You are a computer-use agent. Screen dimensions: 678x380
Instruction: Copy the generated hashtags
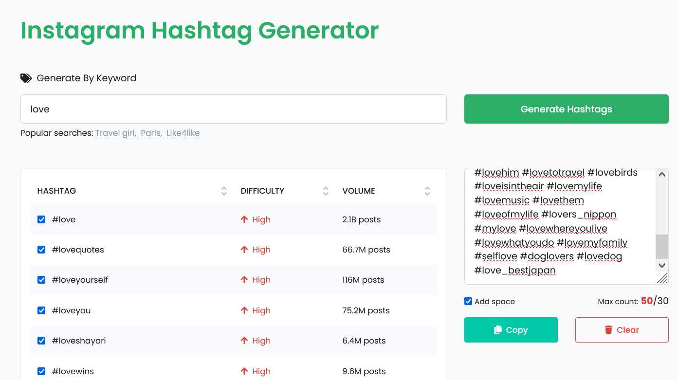pyautogui.click(x=511, y=330)
